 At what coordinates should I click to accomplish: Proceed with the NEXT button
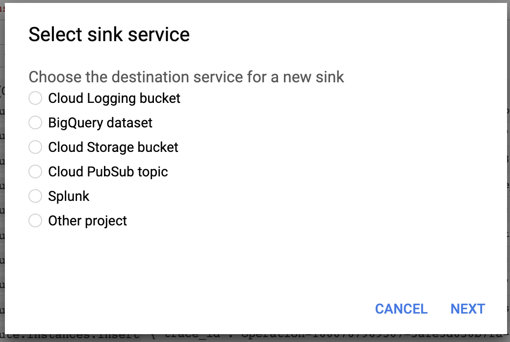coord(467,309)
